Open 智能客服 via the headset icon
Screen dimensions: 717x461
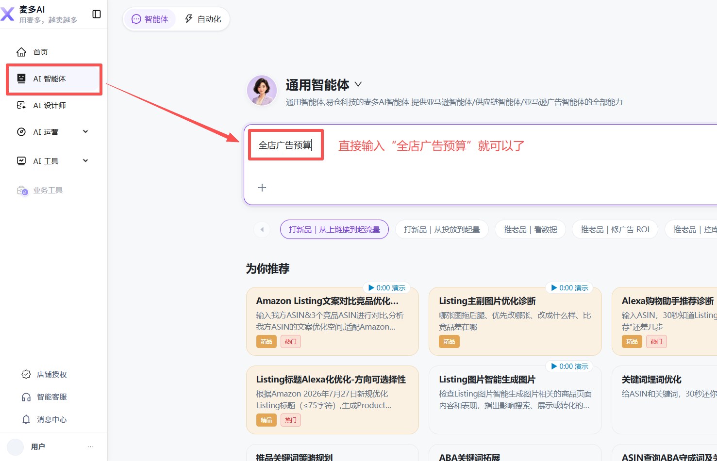pyautogui.click(x=26, y=397)
